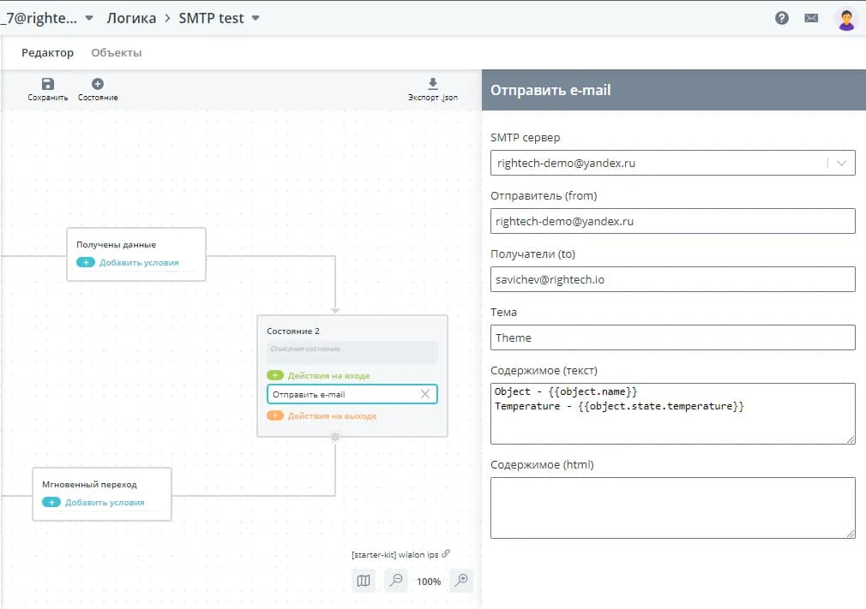
Task: Click the Тема input field
Action: (x=672, y=337)
